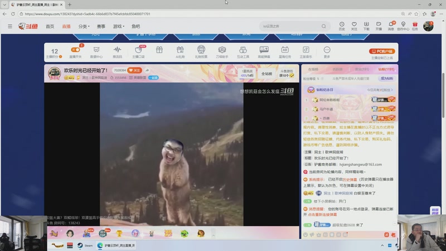Image resolution: width=446 pixels, height=251 pixels.
Task: Open 主播口袋 streamer pocket tool
Action: pyautogui.click(x=138, y=52)
